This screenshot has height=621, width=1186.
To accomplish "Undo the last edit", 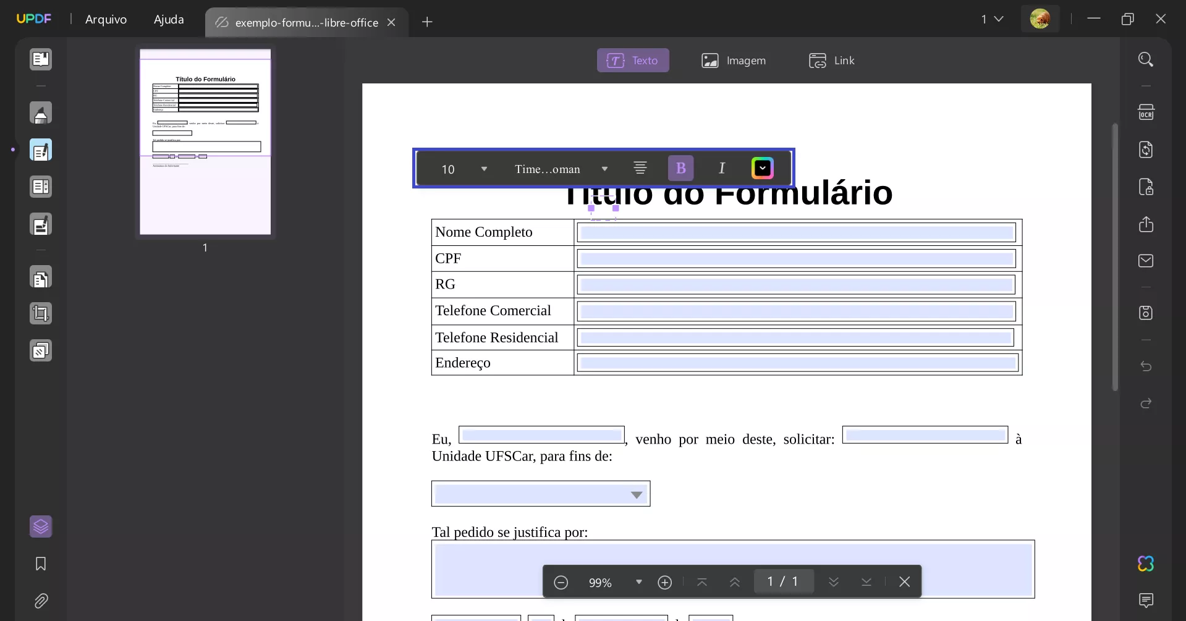I will pyautogui.click(x=1146, y=366).
